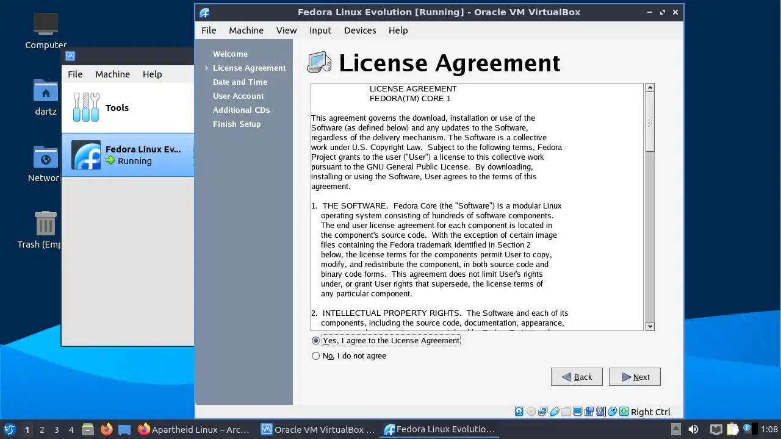The width and height of the screenshot is (781, 439).
Task: Click the hard disk activity indicator icon
Action: (519, 412)
